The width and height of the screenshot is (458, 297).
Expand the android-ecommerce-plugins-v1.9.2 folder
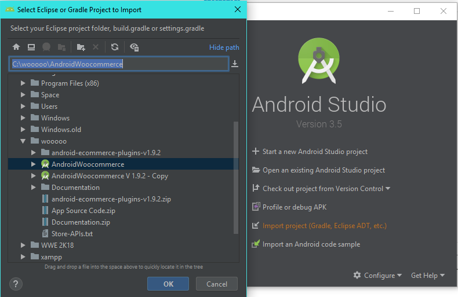pos(33,153)
